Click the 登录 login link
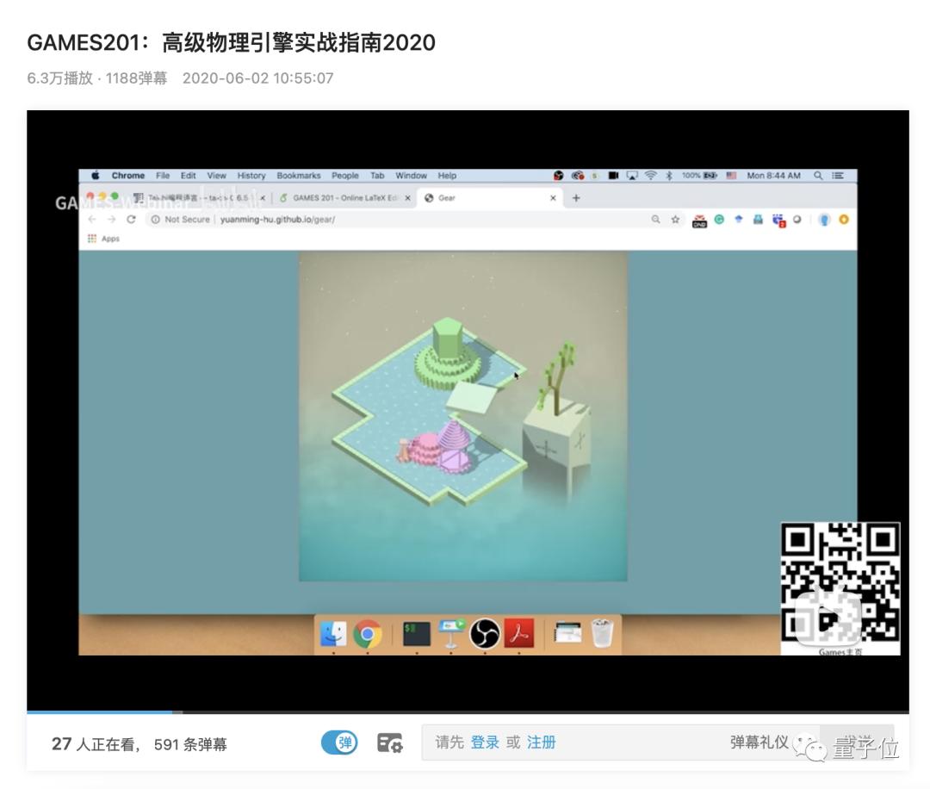Viewport: 930px width, 789px height. (485, 742)
